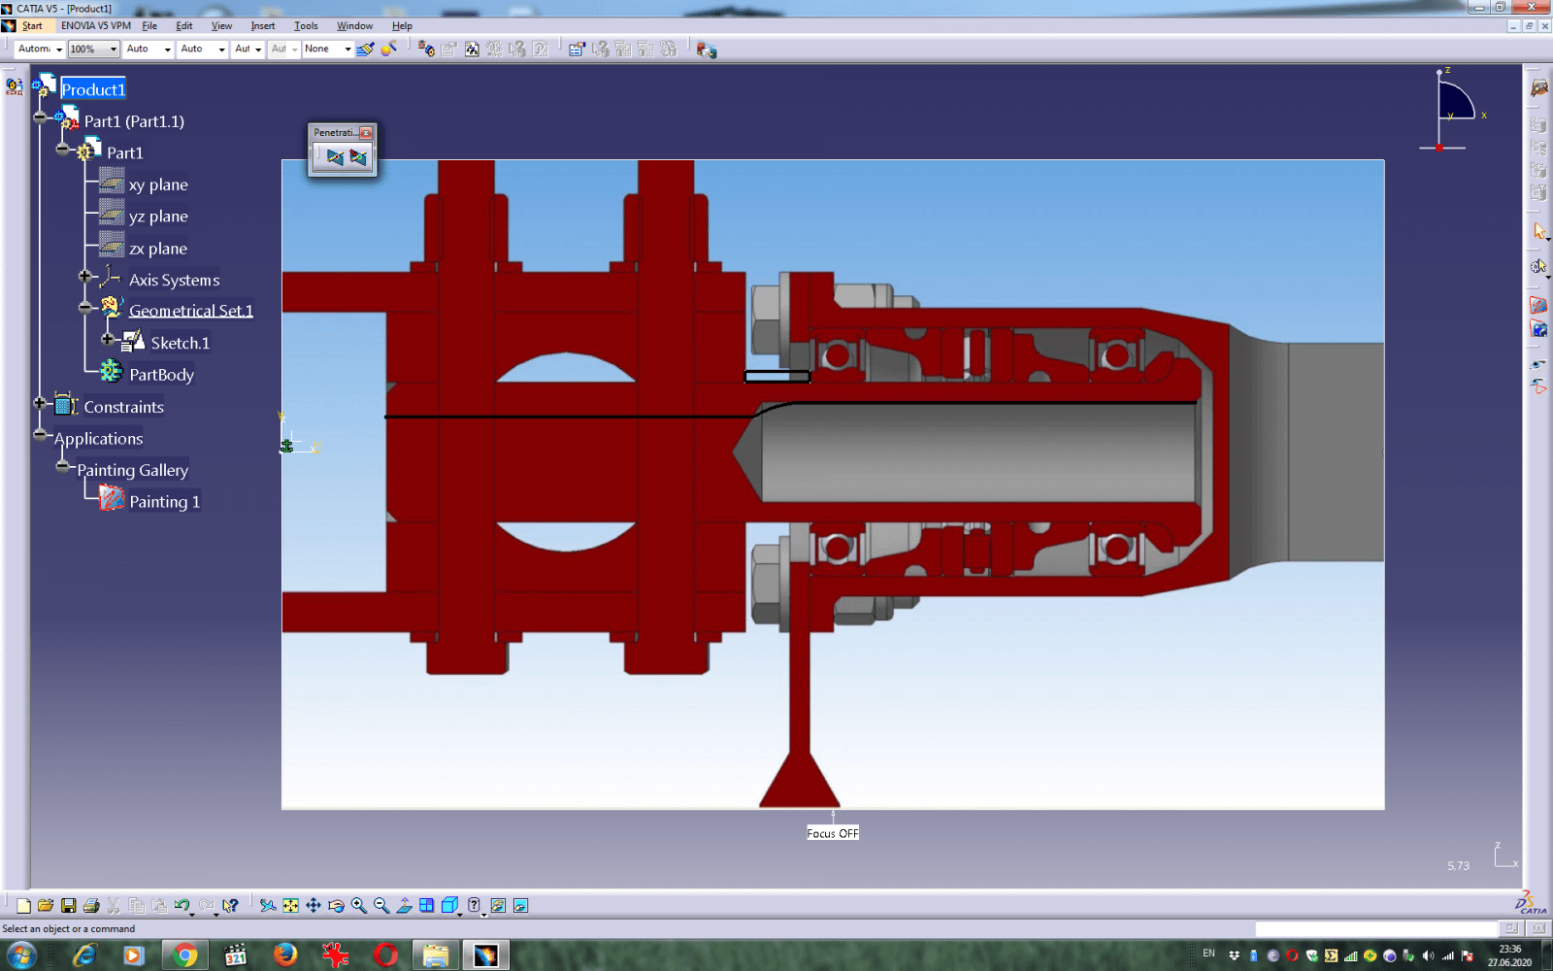Click the Zoom In magnifier icon
This screenshot has width=1553, height=971.
(359, 905)
